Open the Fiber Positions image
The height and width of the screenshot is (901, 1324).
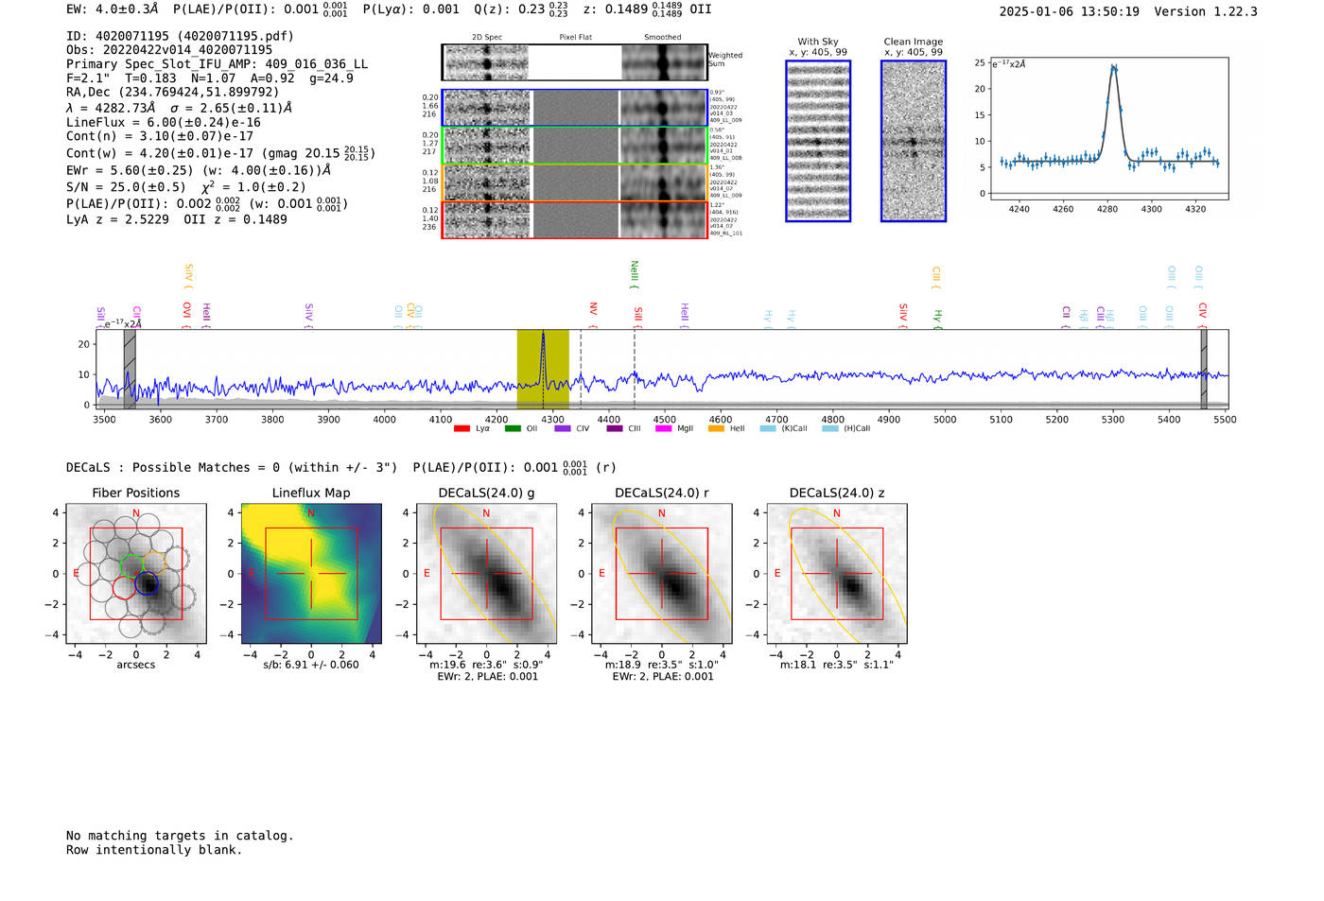[x=136, y=573]
